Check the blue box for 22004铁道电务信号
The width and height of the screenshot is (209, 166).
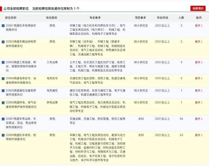coord(3,78)
